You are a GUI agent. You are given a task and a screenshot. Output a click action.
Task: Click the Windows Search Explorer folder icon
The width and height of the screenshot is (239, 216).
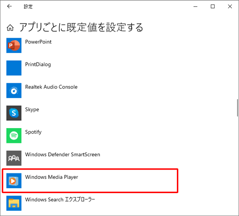[14, 203]
